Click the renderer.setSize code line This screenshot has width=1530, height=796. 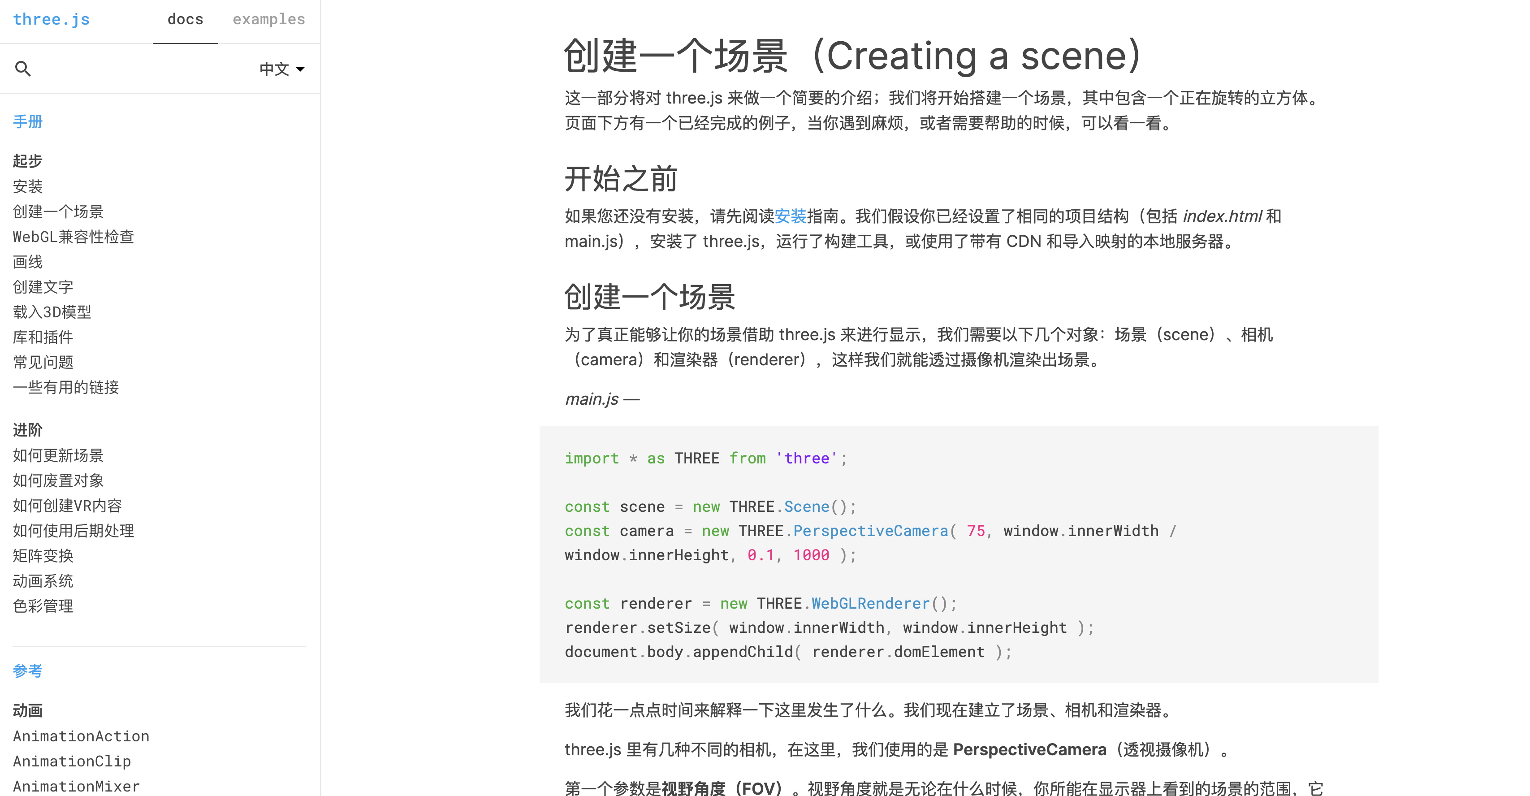(829, 628)
